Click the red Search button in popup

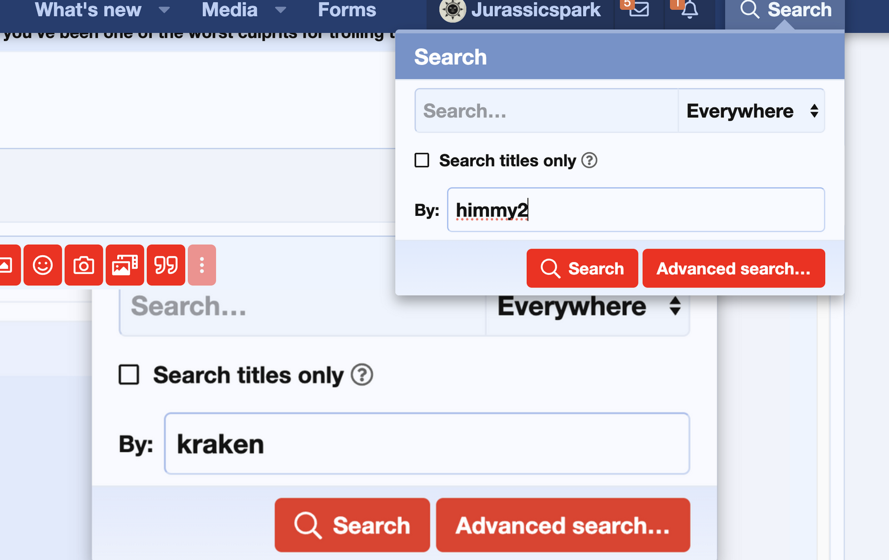582,269
